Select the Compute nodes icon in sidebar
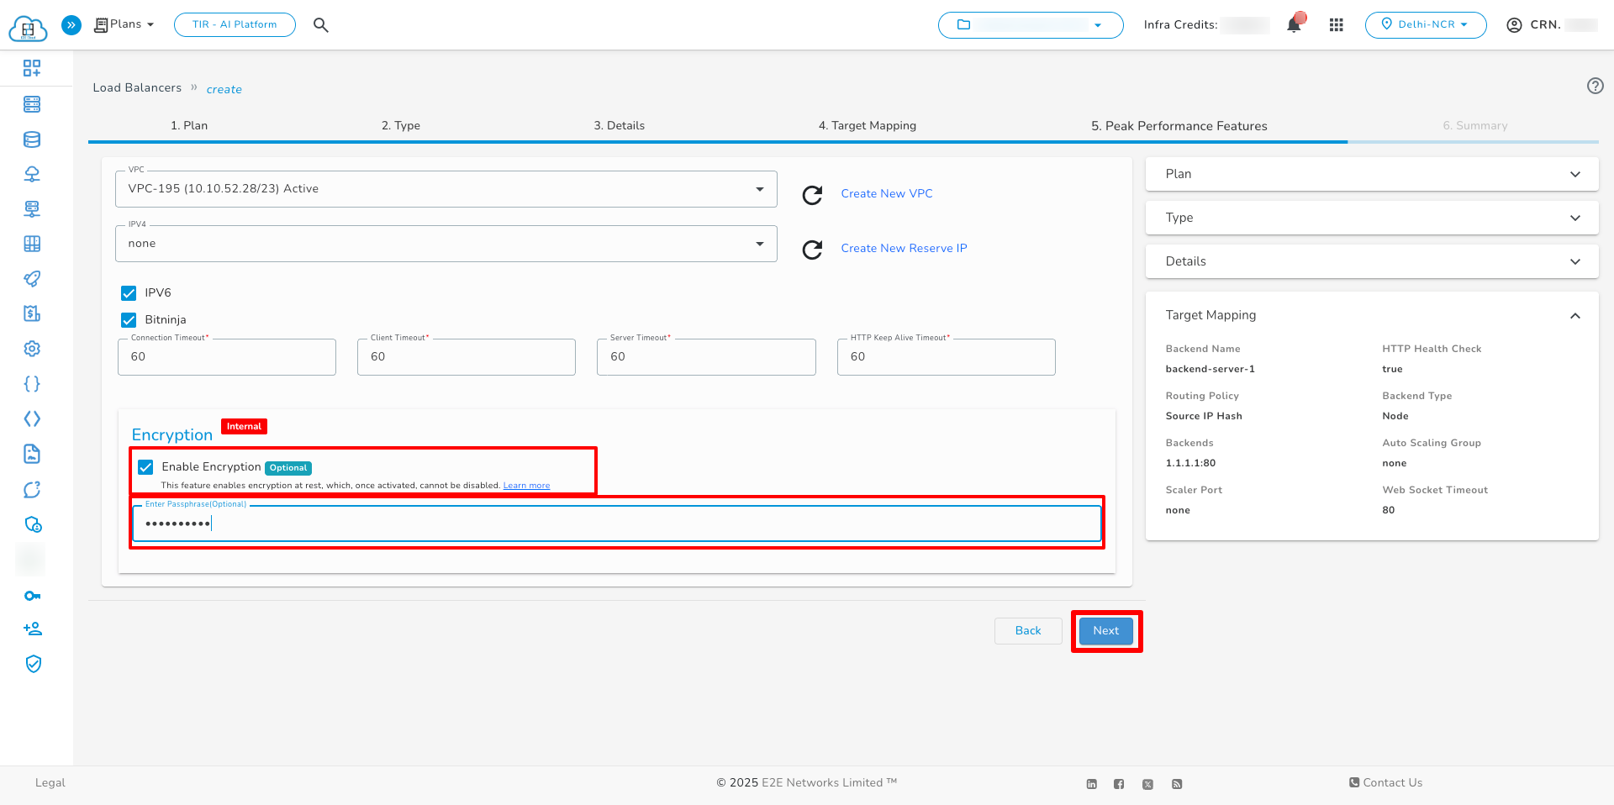1614x805 pixels. [32, 103]
